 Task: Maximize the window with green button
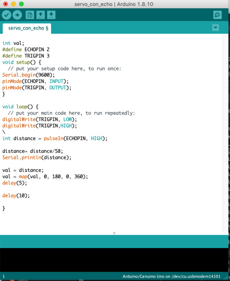click(21, 4)
